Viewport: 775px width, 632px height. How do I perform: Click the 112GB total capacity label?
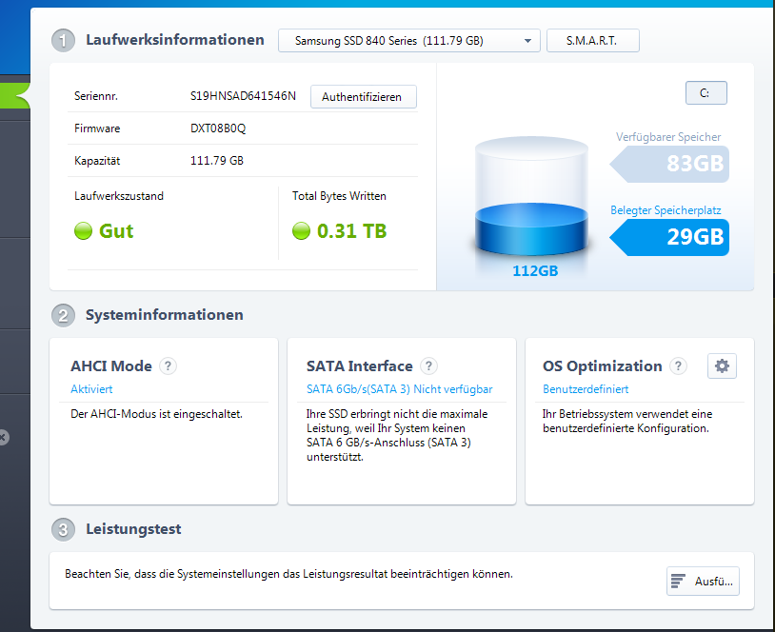pyautogui.click(x=535, y=270)
